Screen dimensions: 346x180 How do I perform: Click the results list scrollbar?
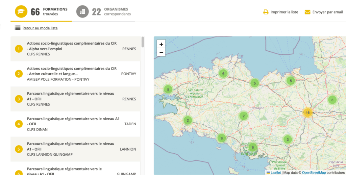click(143, 42)
